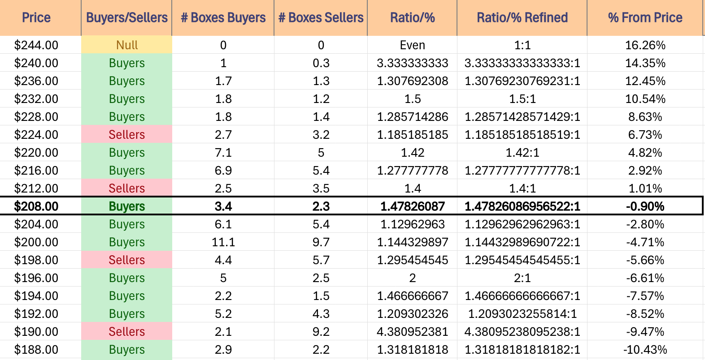Click the $194.00 price cell
The height and width of the screenshot is (360, 705).
(40, 296)
